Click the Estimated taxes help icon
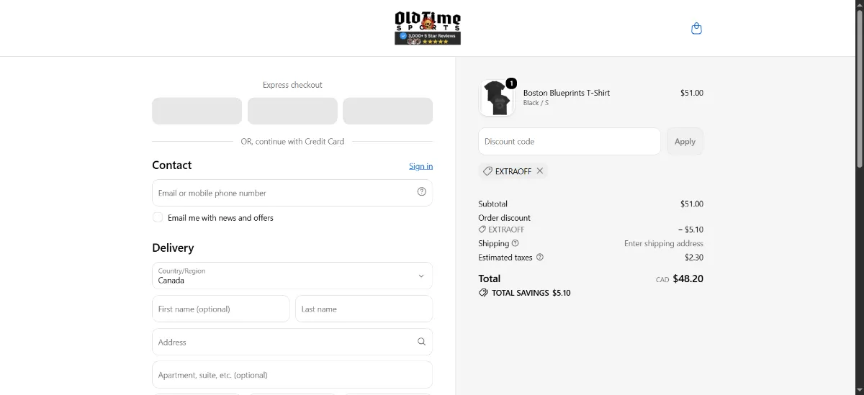The image size is (864, 395). point(540,257)
